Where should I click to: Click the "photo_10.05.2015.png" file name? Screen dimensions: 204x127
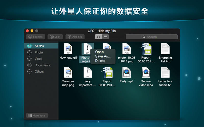coord(126,59)
